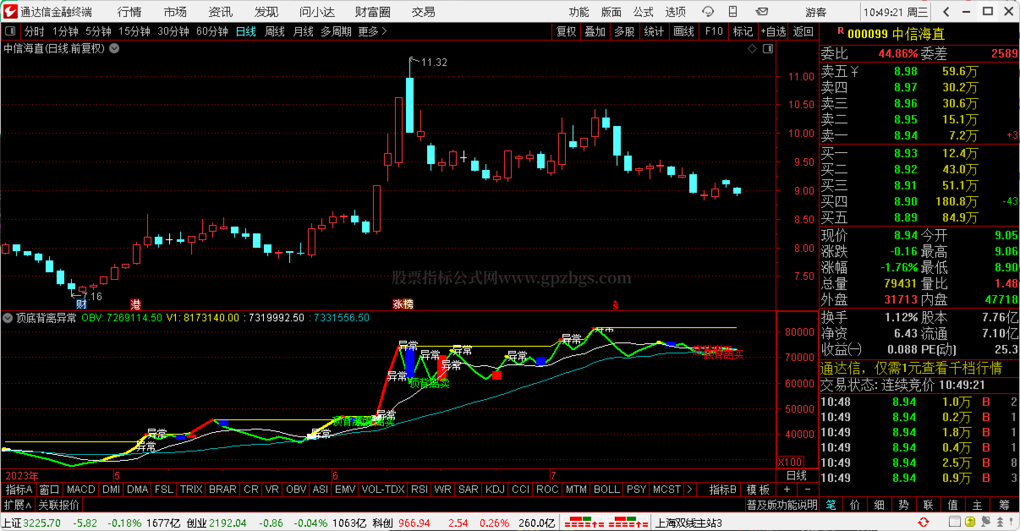Viewport: 1020px width, 531px height.
Task: Click the 画线 drawing button
Action: [683, 32]
